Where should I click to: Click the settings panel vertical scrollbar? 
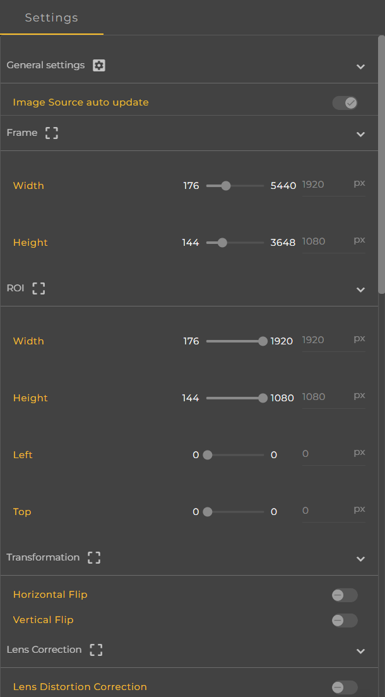coord(381,164)
